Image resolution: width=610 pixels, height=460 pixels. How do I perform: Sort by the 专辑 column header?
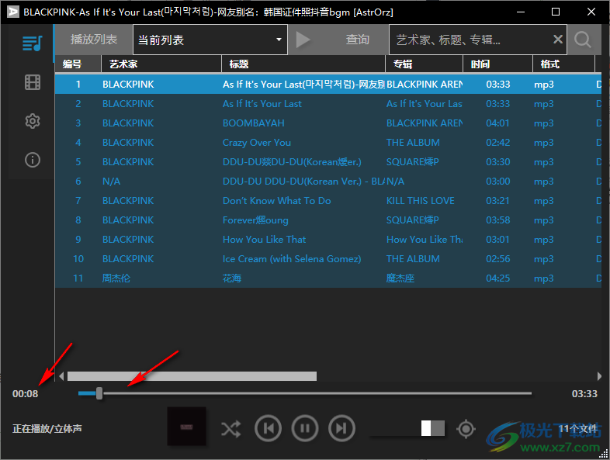[x=424, y=64]
